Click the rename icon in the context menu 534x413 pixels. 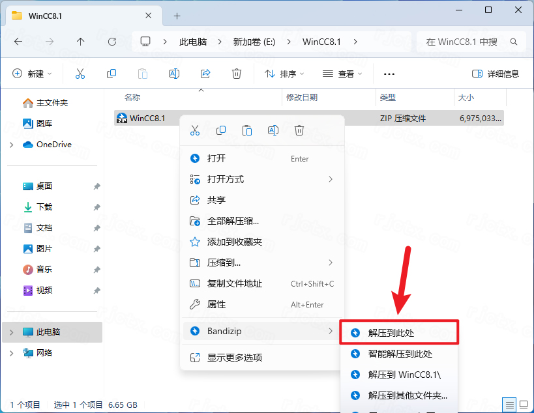tap(273, 130)
